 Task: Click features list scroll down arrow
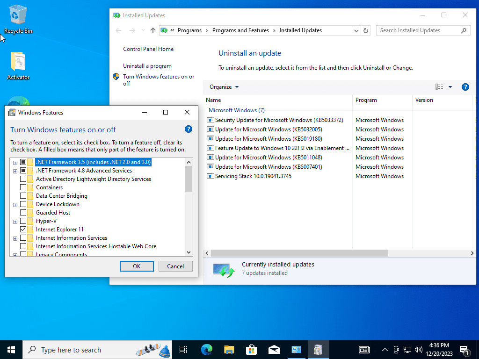pos(189,252)
